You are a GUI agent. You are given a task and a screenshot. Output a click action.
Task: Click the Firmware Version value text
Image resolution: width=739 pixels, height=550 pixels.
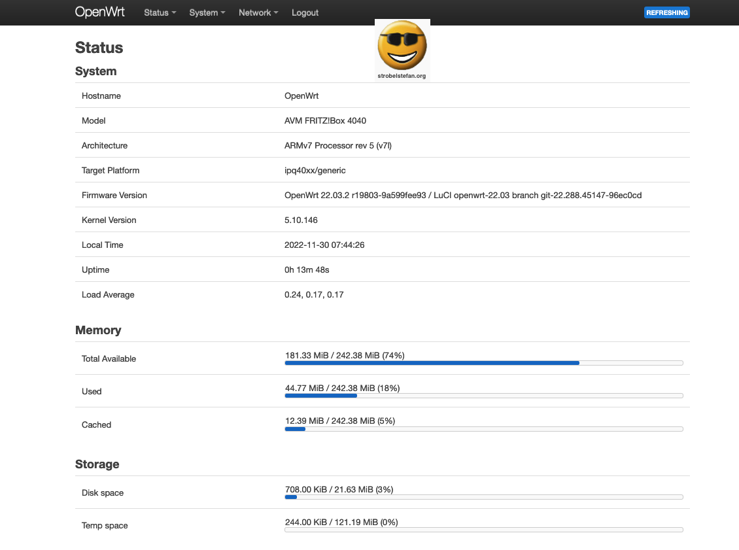tap(462, 195)
